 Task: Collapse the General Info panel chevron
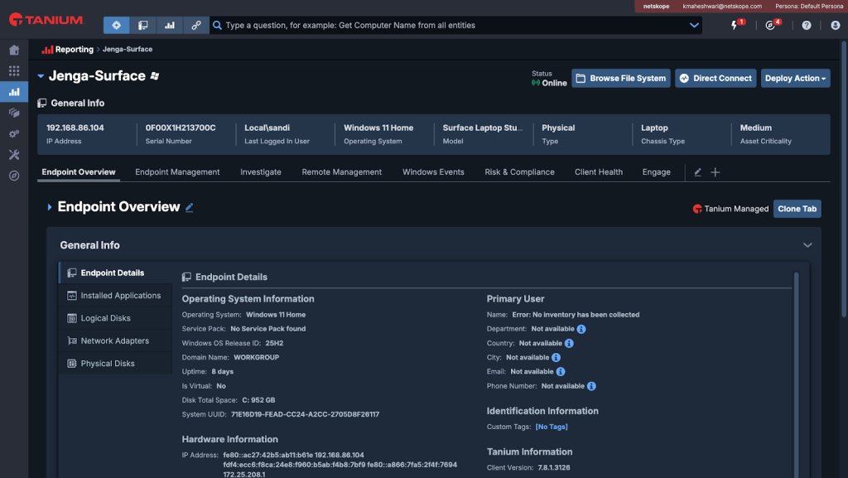(x=807, y=245)
